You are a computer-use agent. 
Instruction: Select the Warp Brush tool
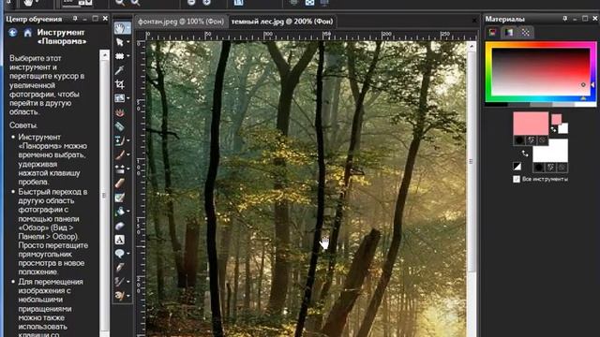(119, 282)
